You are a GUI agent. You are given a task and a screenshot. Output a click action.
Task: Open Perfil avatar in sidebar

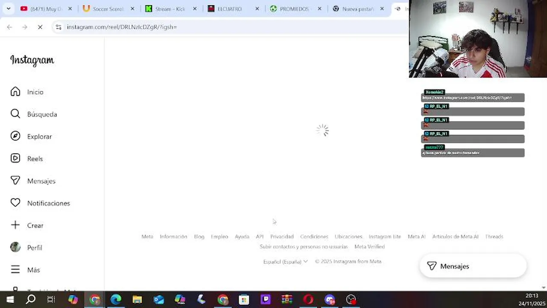(x=15, y=247)
